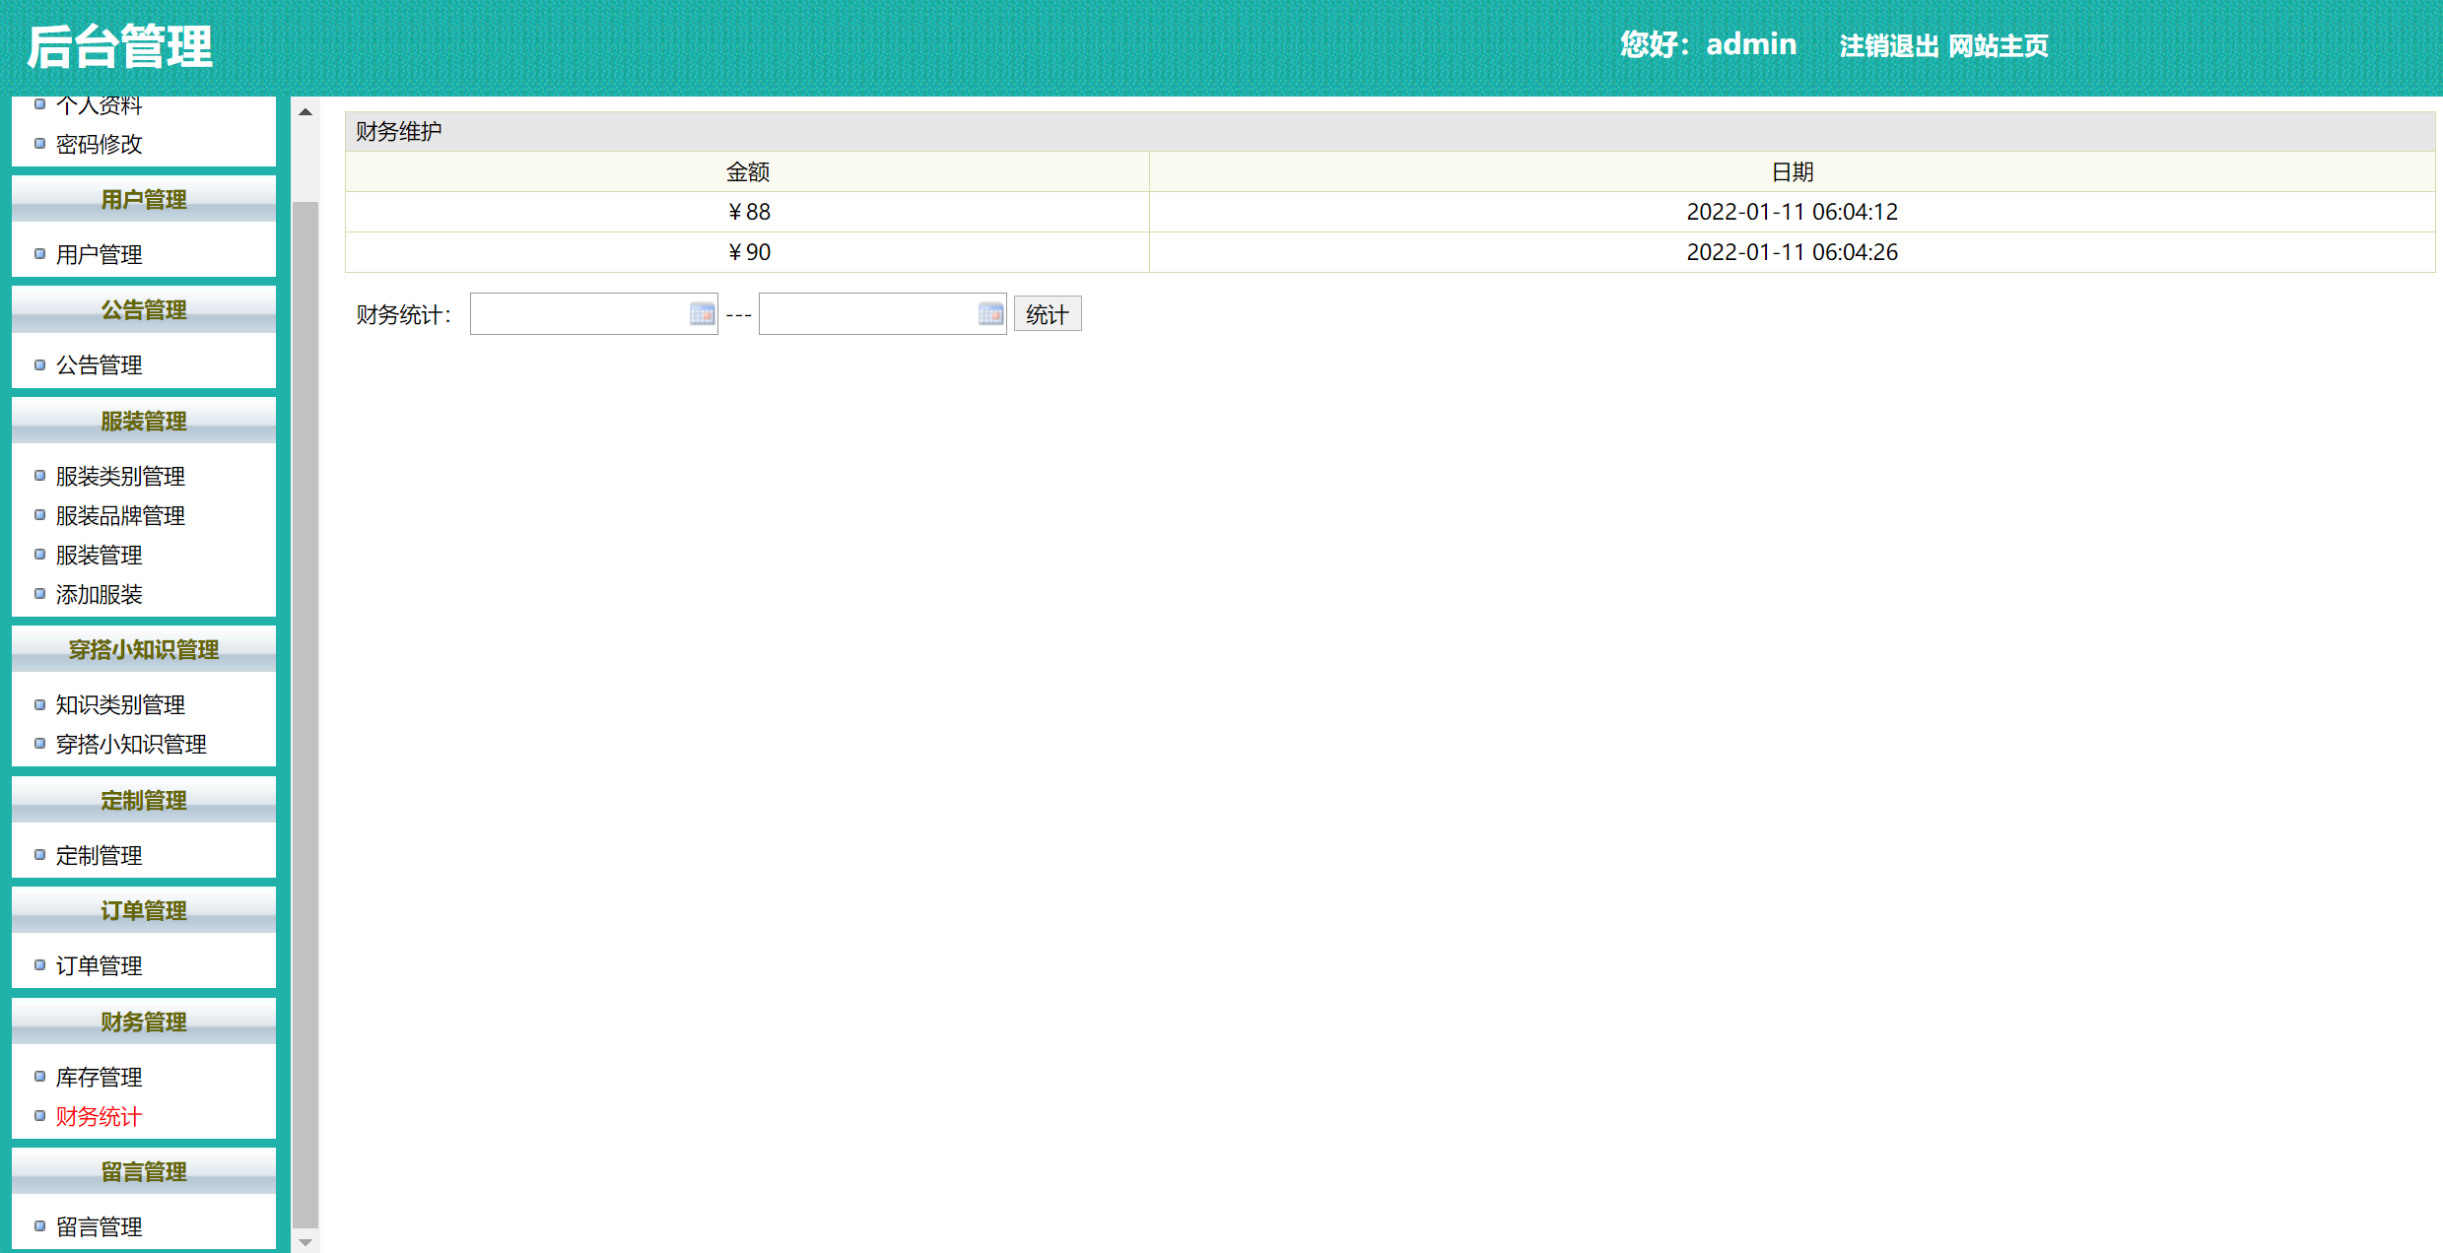Viewport: 2443px width, 1253px height.
Task: Click the 统计 button
Action: click(1047, 314)
